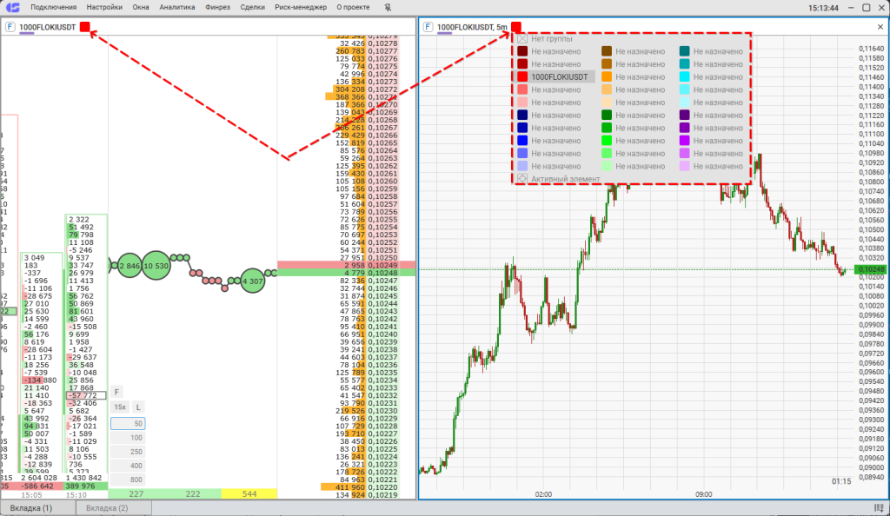Toggle the F button above leverage

click(117, 392)
